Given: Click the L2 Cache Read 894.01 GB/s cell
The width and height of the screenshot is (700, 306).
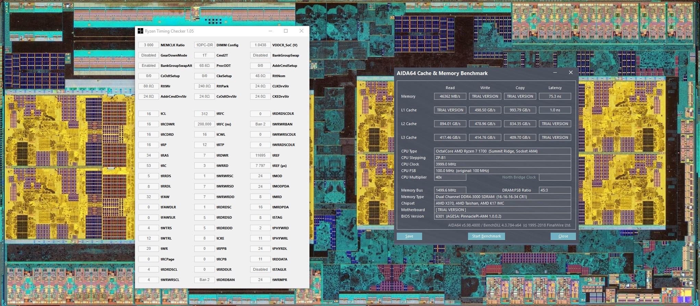Looking at the screenshot, I should click(450, 124).
